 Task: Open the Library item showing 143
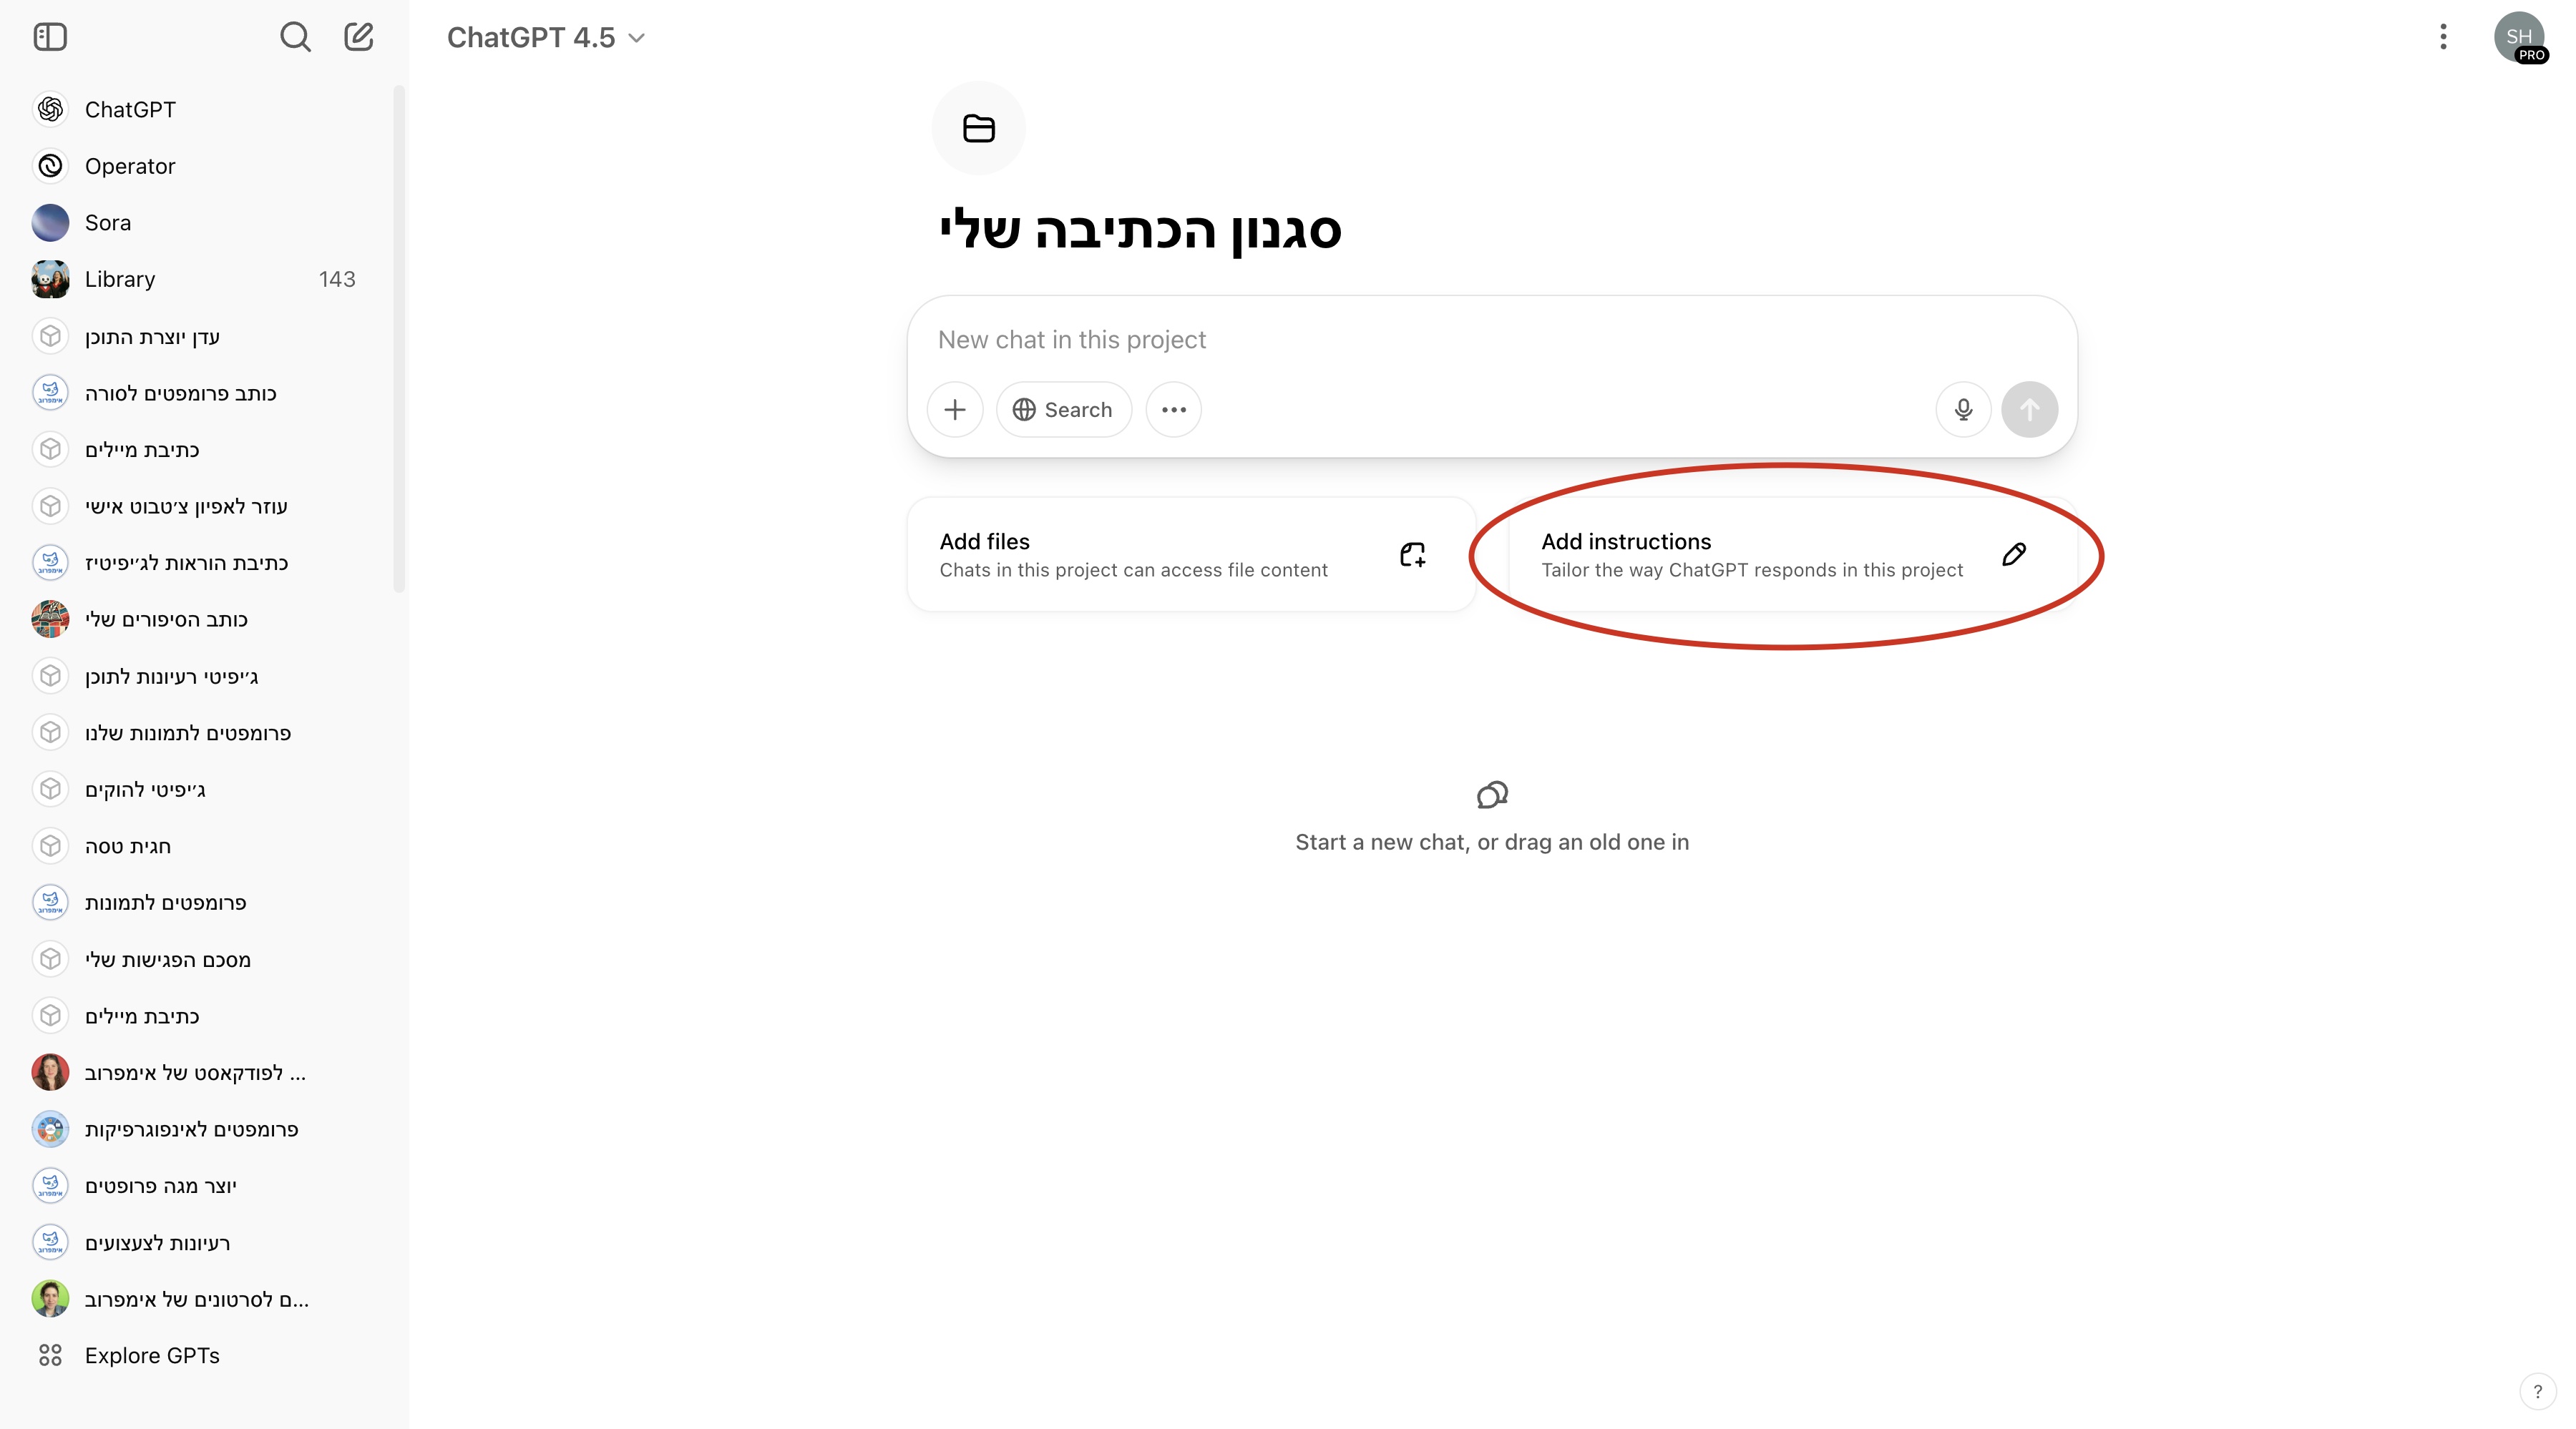(120, 279)
